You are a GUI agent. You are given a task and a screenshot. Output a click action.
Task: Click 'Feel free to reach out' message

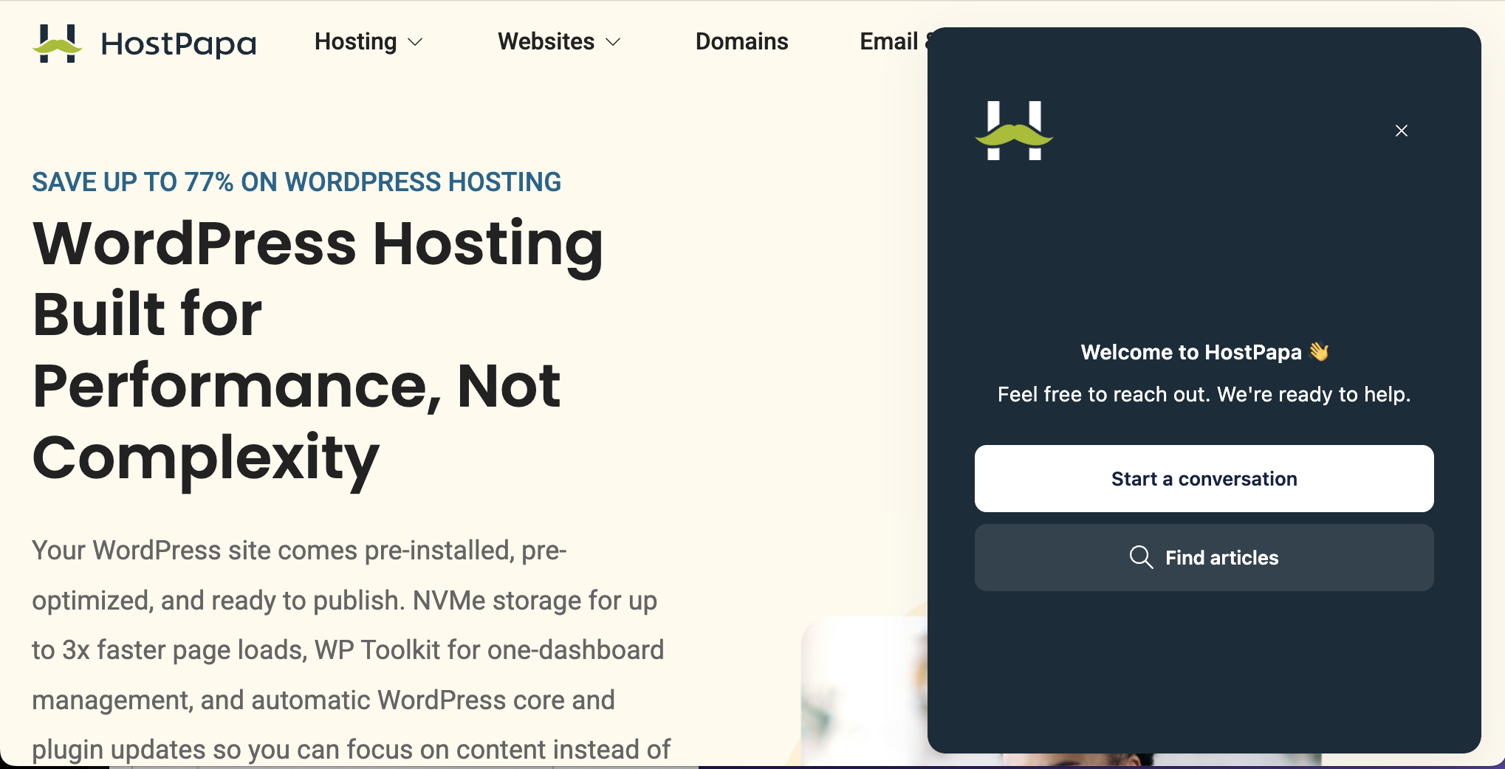tap(1204, 394)
